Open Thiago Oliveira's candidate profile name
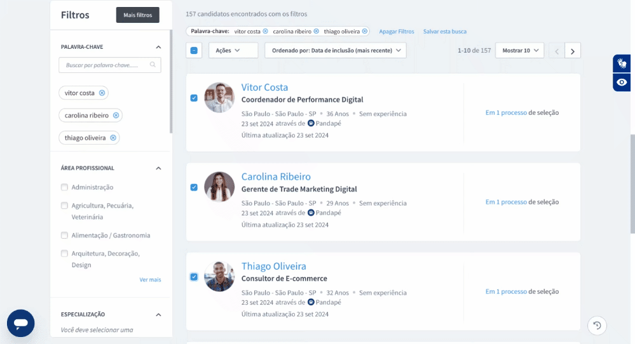 (273, 266)
